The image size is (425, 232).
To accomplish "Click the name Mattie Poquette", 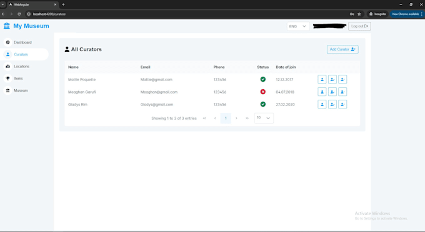I will click(82, 79).
